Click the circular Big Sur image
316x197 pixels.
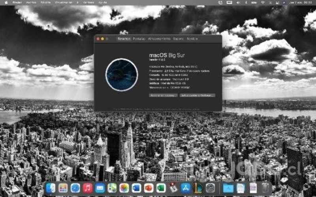[x=122, y=75]
